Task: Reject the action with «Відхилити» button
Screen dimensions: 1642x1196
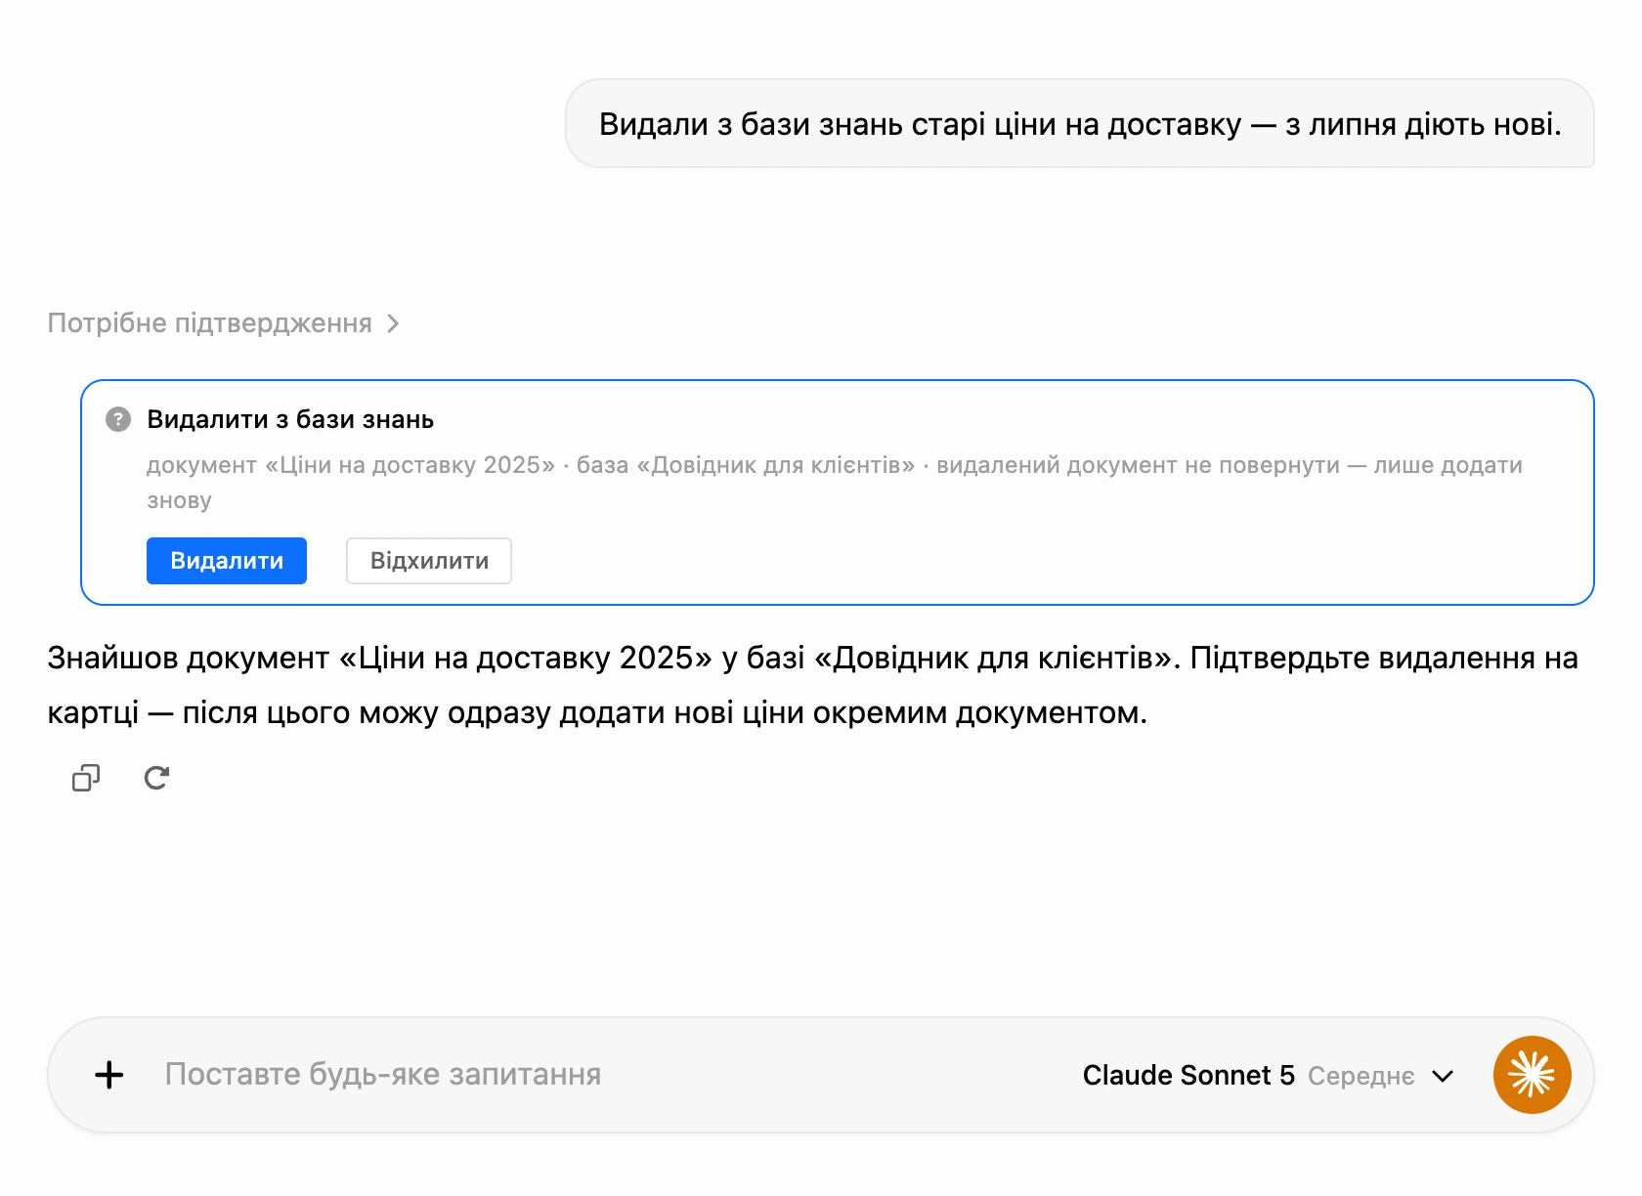Action: pyautogui.click(x=429, y=561)
